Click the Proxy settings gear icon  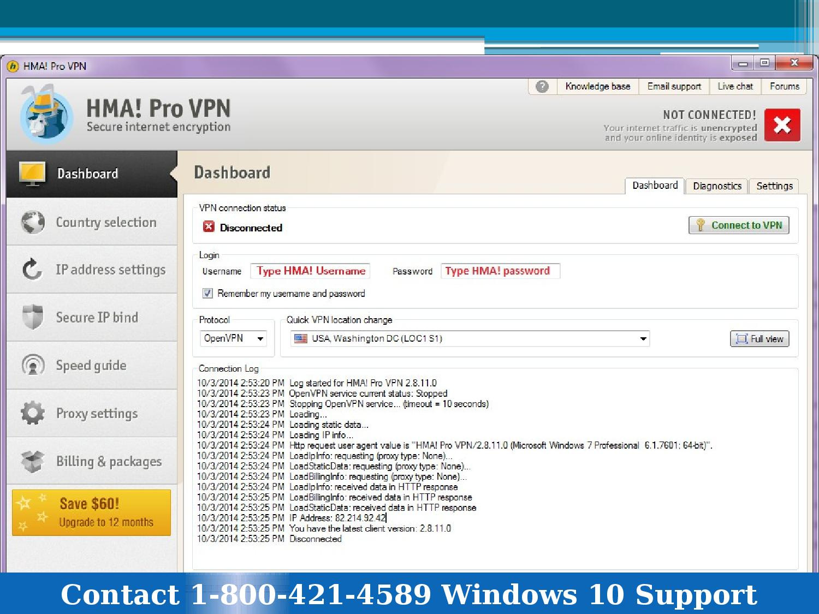tap(33, 413)
